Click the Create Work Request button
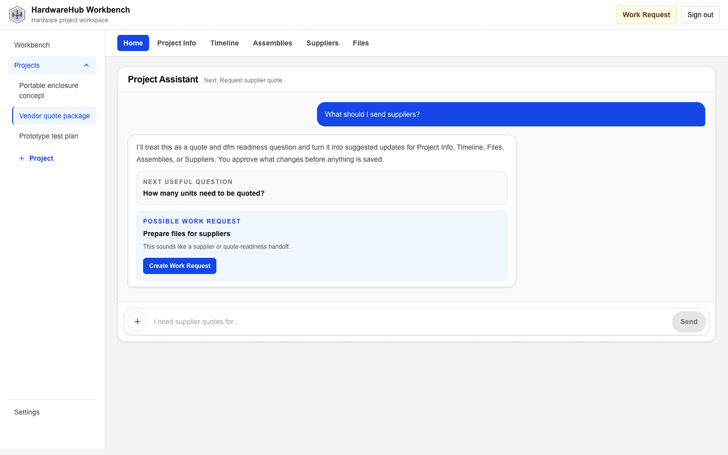This screenshot has height=455, width=728. [x=179, y=266]
